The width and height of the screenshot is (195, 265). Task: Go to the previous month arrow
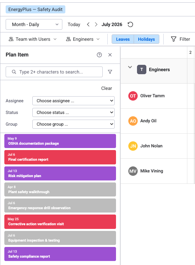click(88, 24)
